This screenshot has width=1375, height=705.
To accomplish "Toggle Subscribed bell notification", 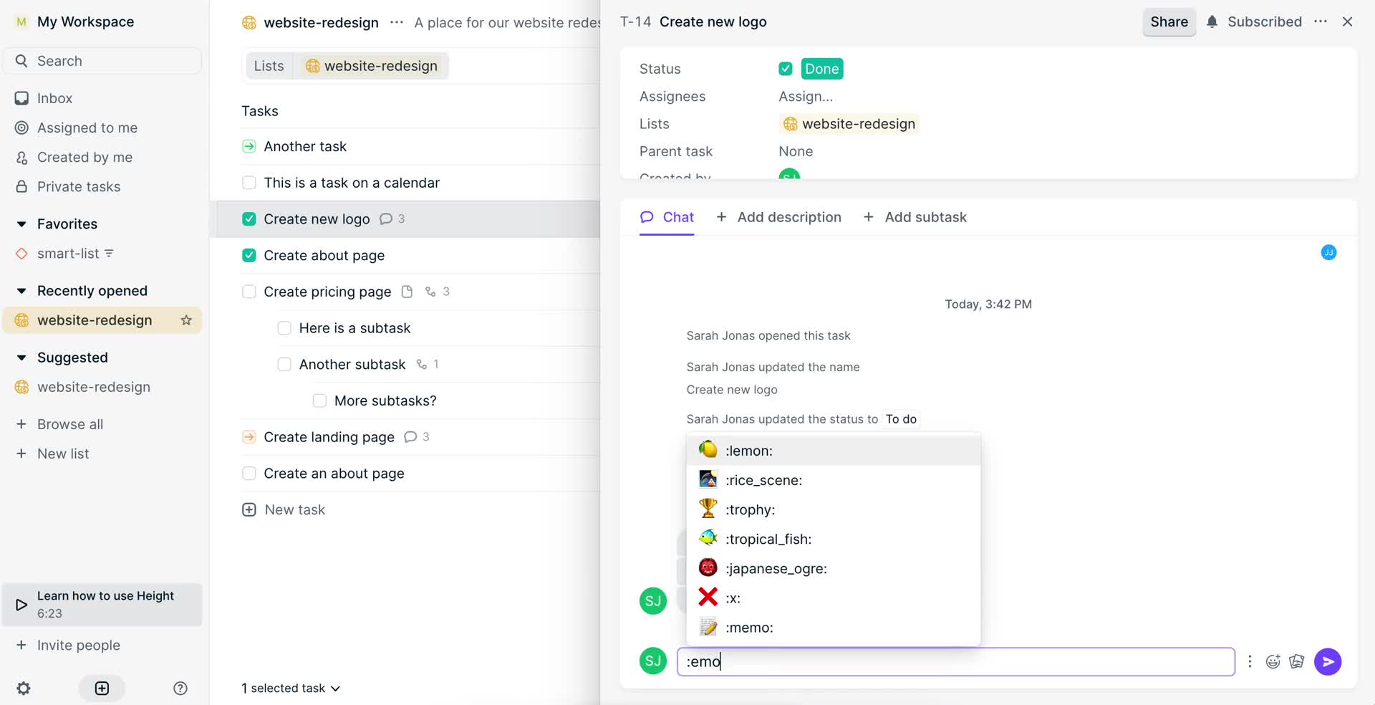I will point(1254,21).
